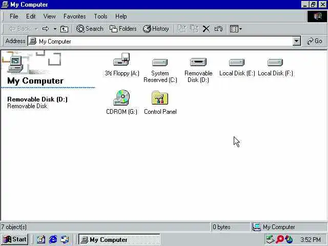The width and height of the screenshot is (328, 246).
Task: Click the Undo toolbar icon
Action: point(218,29)
